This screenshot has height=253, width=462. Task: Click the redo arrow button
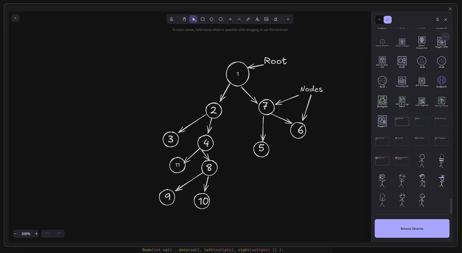click(58, 234)
